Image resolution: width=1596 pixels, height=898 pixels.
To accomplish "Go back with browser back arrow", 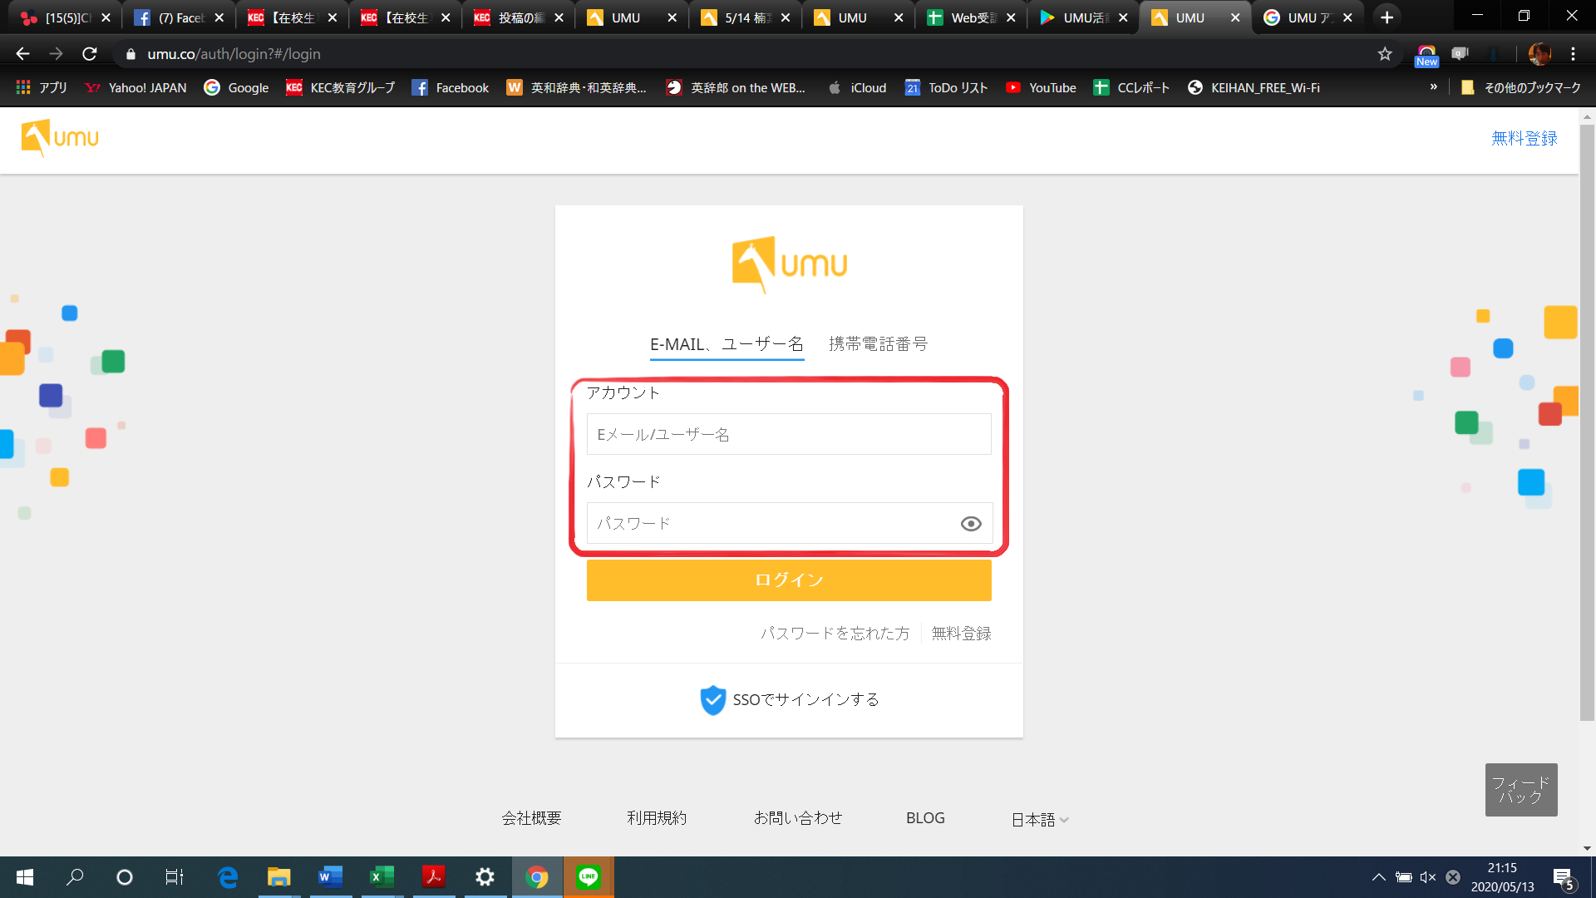I will pyautogui.click(x=23, y=54).
